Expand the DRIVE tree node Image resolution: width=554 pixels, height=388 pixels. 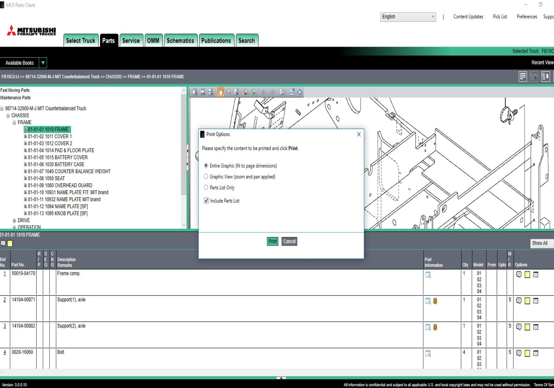pyautogui.click(x=14, y=221)
